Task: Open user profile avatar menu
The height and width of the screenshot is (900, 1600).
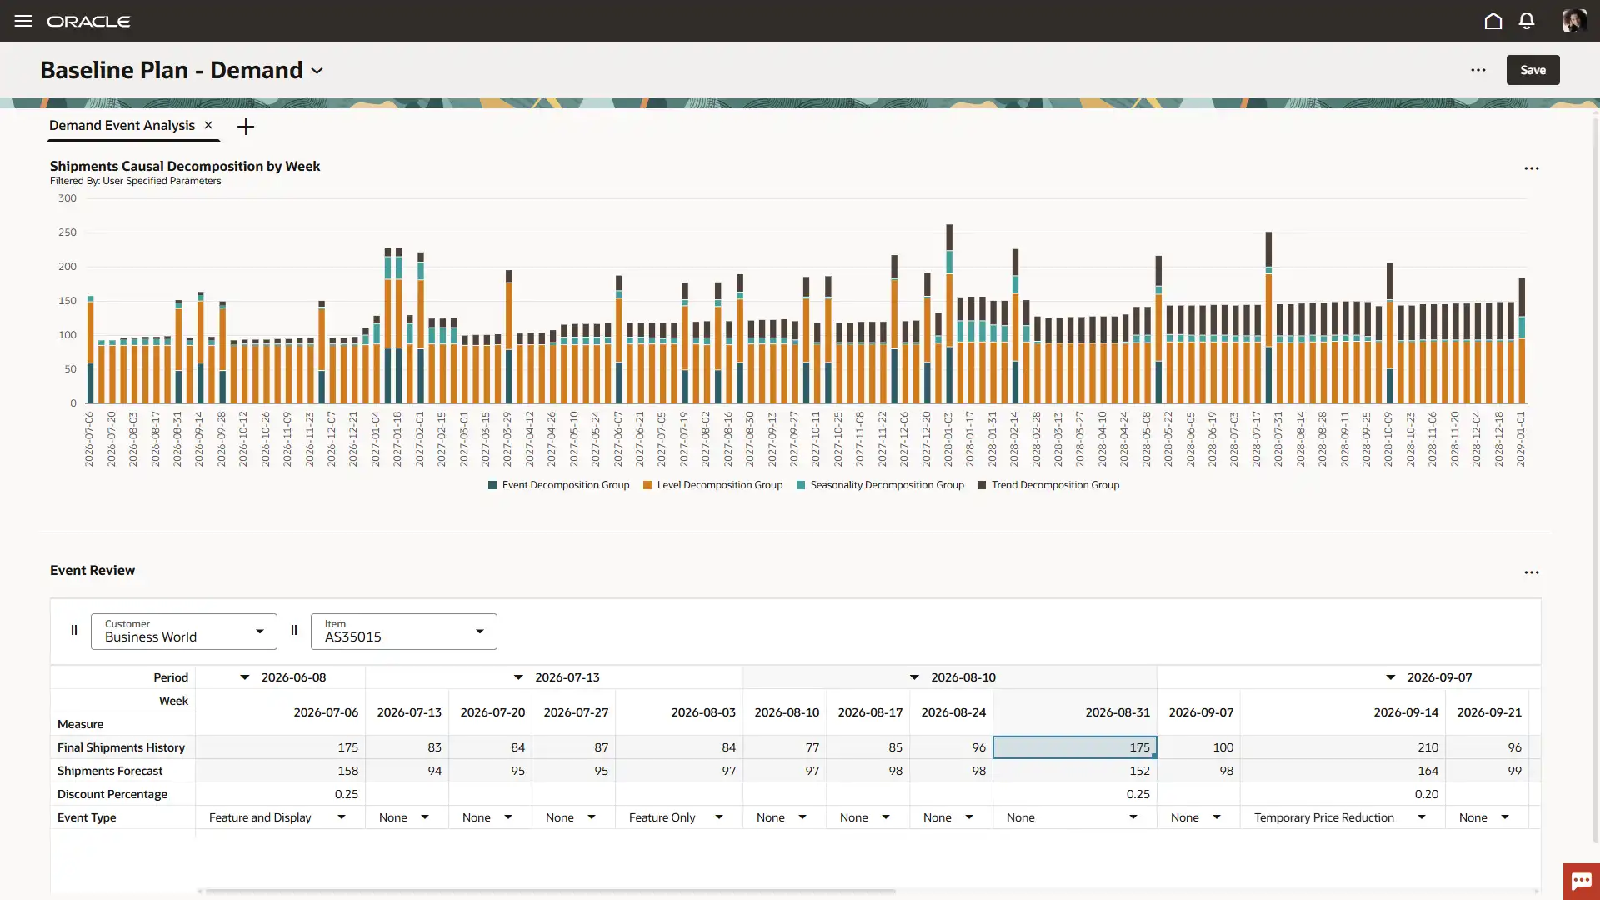Action: [x=1573, y=21]
